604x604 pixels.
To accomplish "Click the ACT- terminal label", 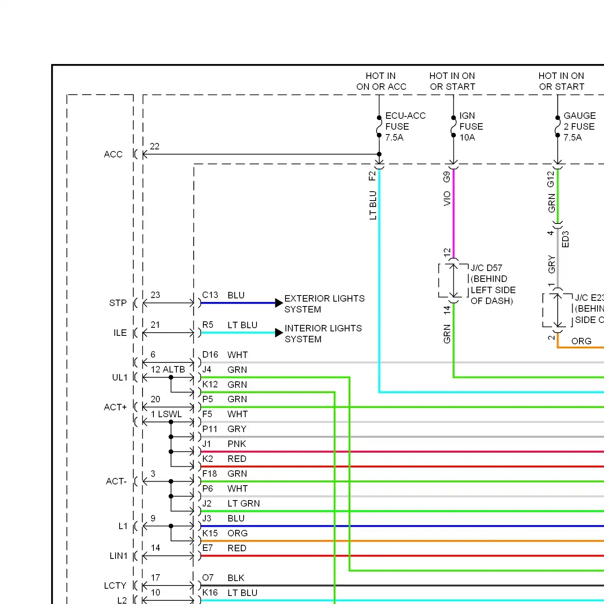I will (116, 481).
